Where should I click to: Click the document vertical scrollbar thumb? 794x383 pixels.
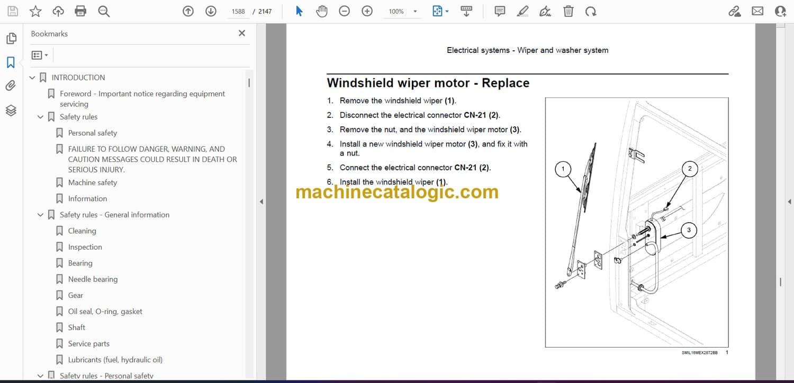(780, 282)
